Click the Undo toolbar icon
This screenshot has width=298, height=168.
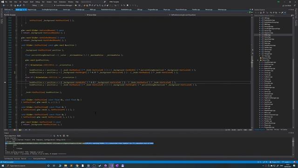[x=24, y=6]
